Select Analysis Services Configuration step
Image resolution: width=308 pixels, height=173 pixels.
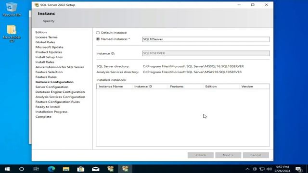click(60, 97)
